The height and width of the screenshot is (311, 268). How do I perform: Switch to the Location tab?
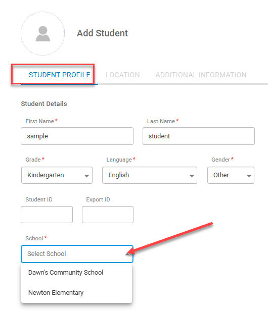[x=122, y=75]
